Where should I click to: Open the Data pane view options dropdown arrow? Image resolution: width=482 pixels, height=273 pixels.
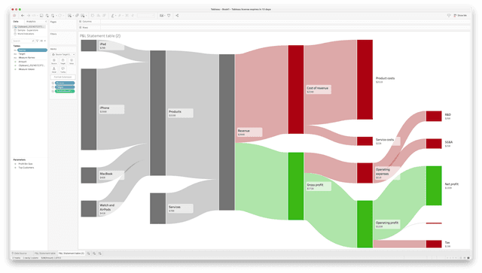click(45, 41)
